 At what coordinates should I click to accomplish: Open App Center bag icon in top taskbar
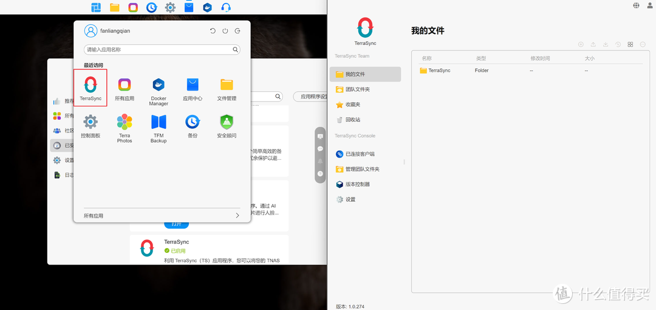point(189,7)
